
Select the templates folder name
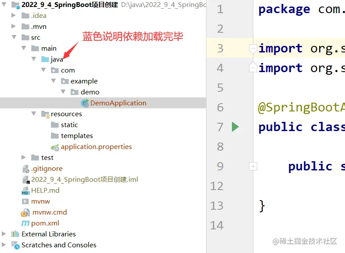point(77,136)
